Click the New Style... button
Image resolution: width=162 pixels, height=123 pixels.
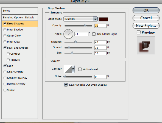pyautogui.click(x=146, y=26)
